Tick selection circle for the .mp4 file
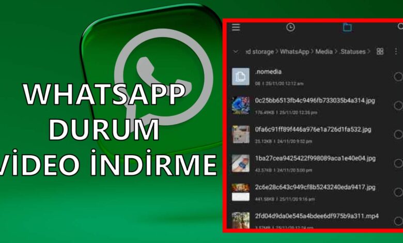403x243 pixels. click(x=398, y=221)
